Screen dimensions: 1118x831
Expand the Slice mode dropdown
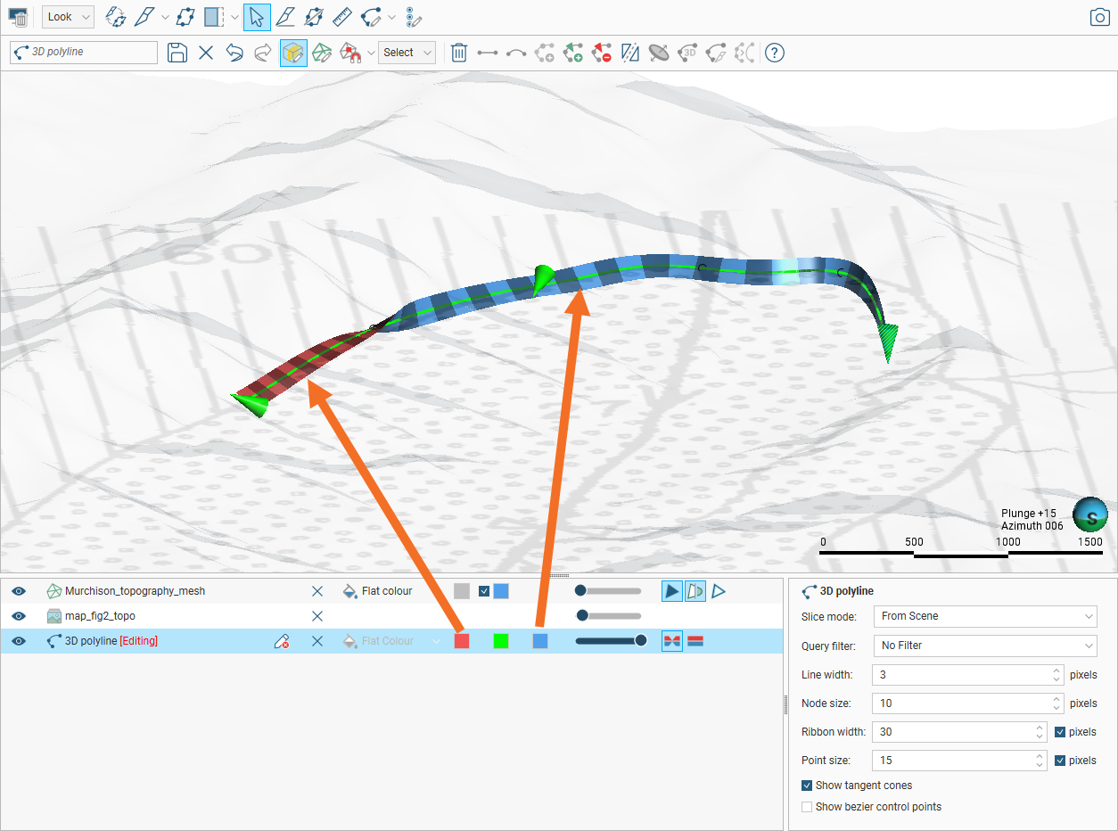pos(983,616)
